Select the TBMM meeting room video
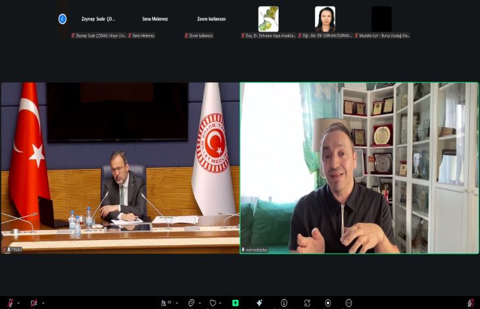 120,168
